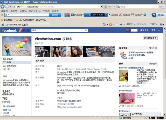
Task: Click the 建立粉絲專頁 button at top right
Action: click(x=150, y=38)
